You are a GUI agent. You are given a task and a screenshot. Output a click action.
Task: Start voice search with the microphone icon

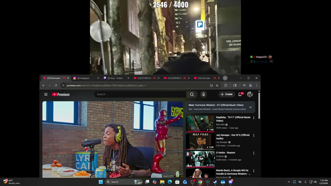[x=204, y=94]
